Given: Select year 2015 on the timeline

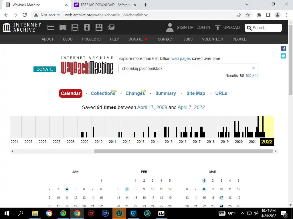Looking at the screenshot, I should 169,142.
